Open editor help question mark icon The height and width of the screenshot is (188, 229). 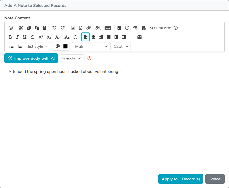pyautogui.click(x=176, y=28)
